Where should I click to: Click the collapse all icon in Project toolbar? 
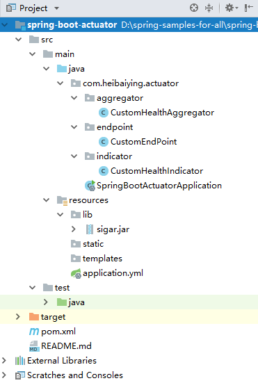point(209,8)
